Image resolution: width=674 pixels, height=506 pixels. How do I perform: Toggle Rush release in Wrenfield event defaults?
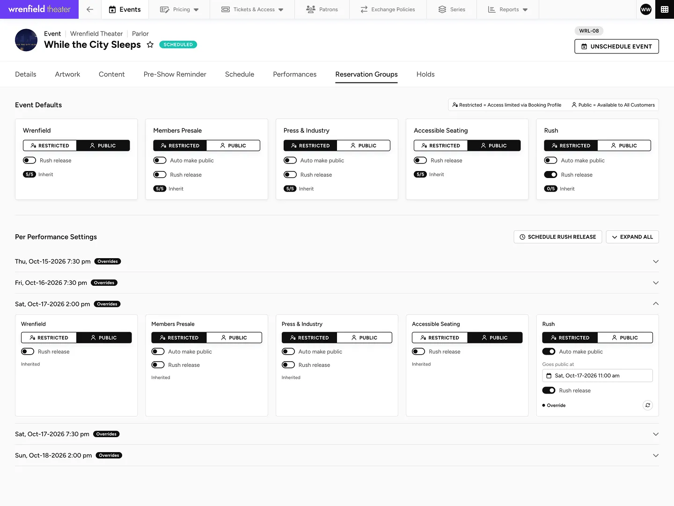pyautogui.click(x=29, y=160)
